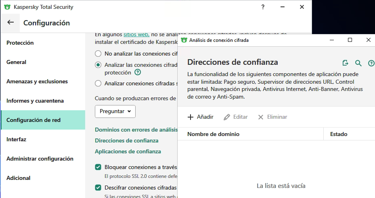Select 'No analizar las conexiones cifradas' radio option

98,54
